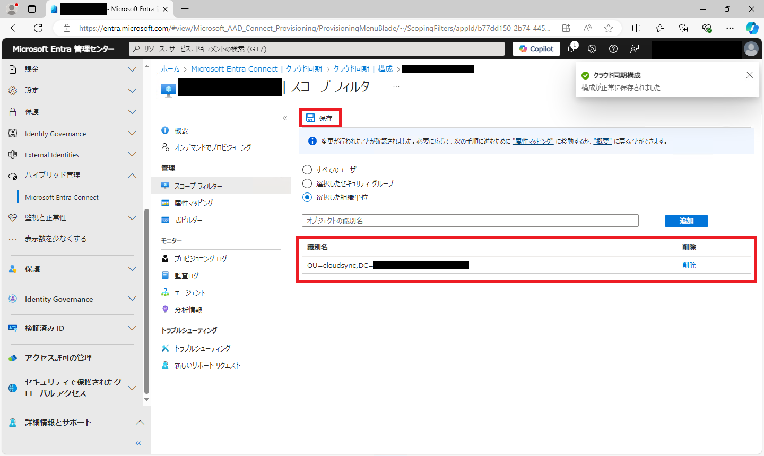Dismiss the クラウド同期構成 notification

[x=750, y=75]
